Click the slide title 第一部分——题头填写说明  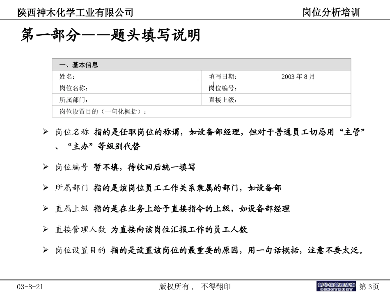pos(111,35)
